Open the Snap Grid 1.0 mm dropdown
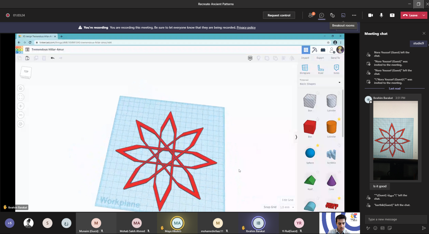 click(x=287, y=207)
